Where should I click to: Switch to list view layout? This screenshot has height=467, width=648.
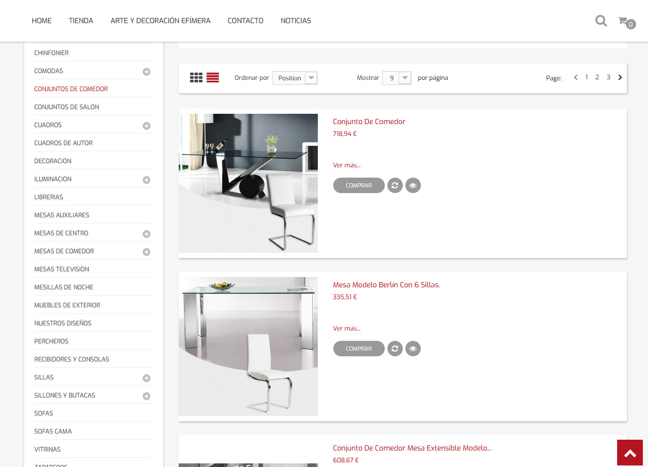213,78
